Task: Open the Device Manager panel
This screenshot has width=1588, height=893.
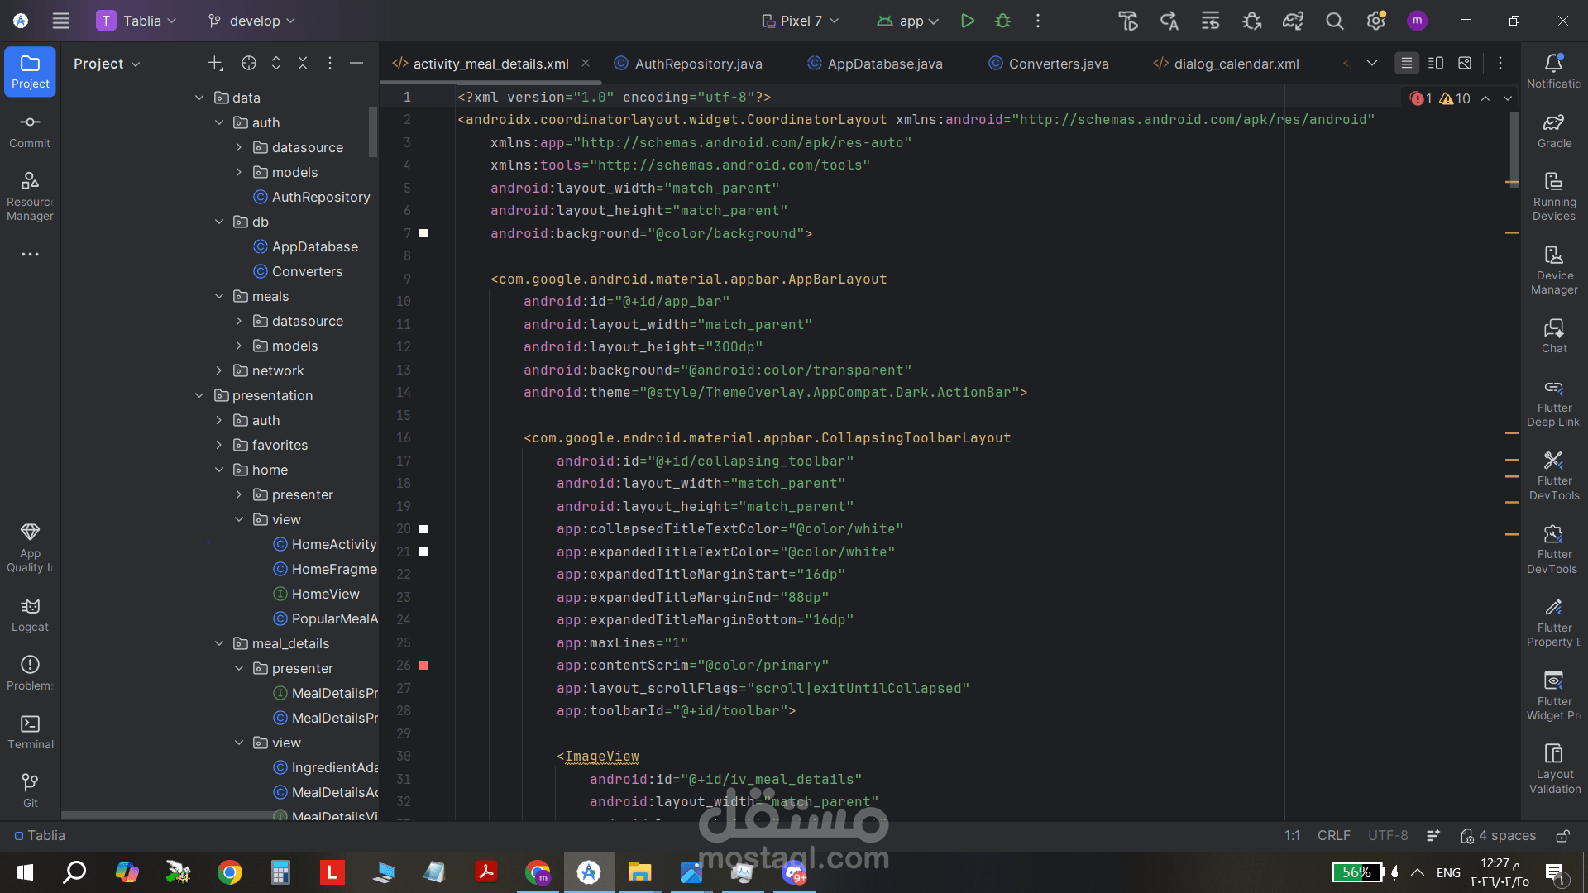Action: pos(1554,270)
